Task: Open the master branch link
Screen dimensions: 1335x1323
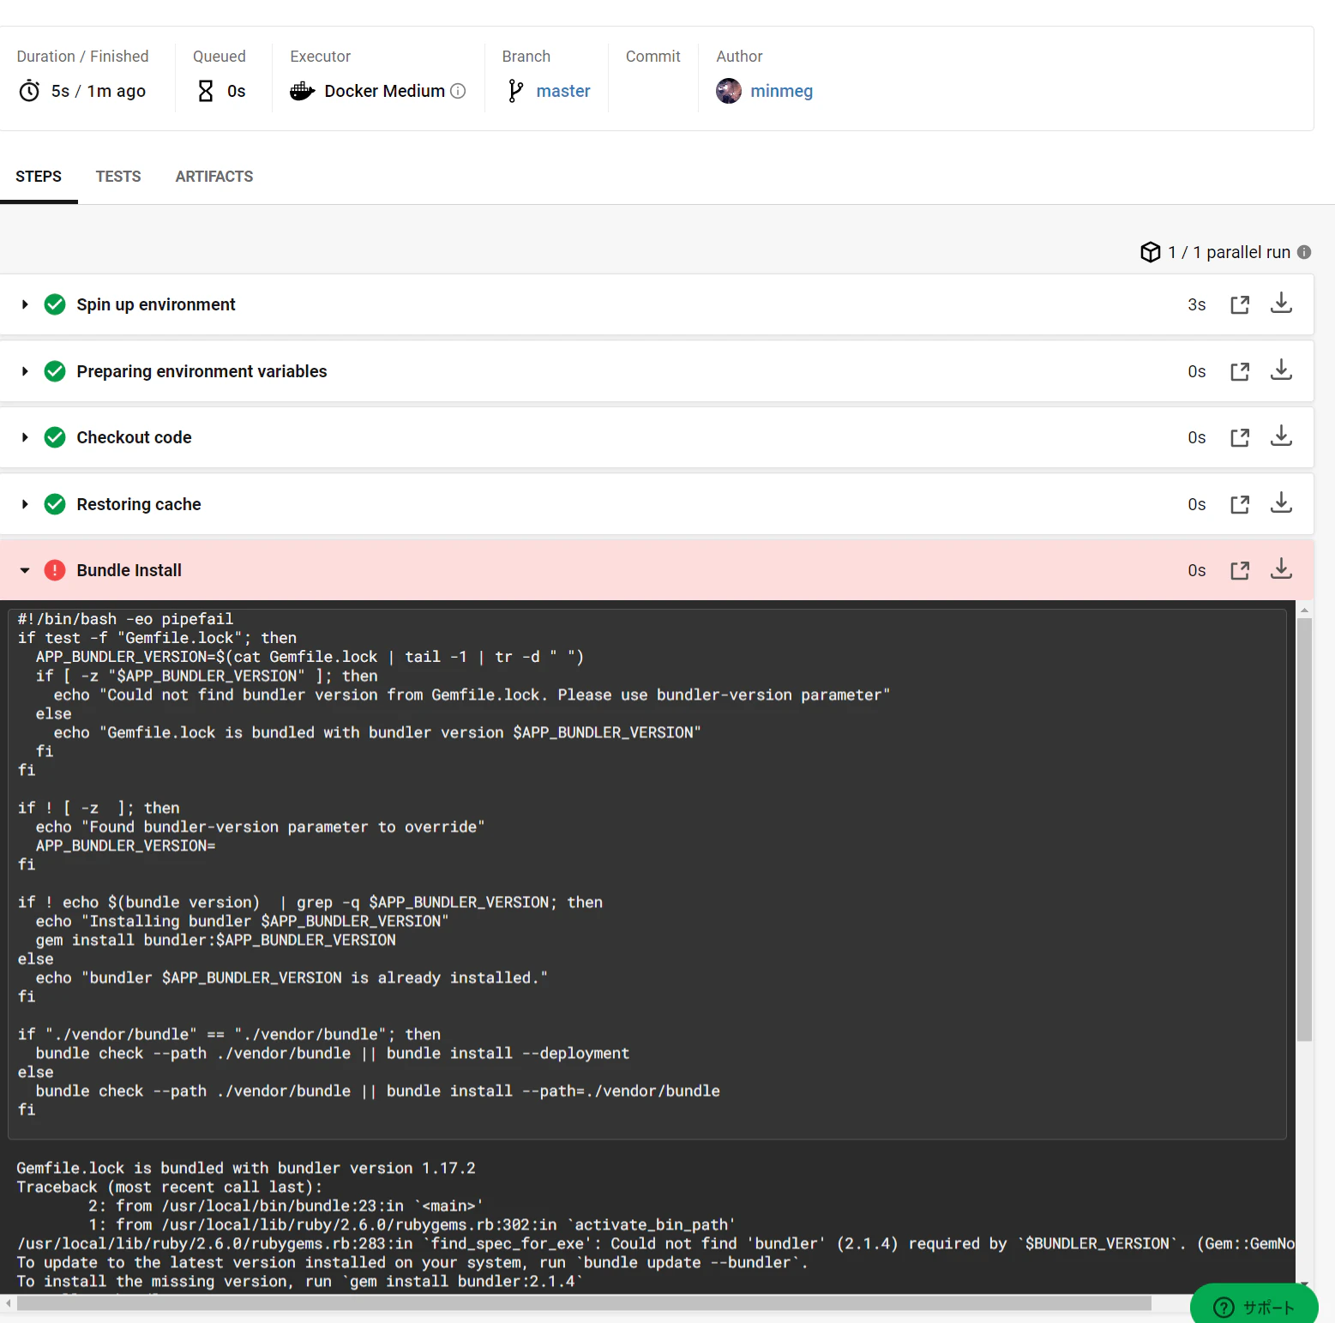Action: coord(563,91)
